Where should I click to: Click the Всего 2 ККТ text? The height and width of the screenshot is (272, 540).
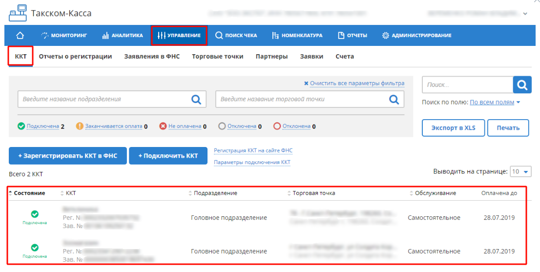26,174
